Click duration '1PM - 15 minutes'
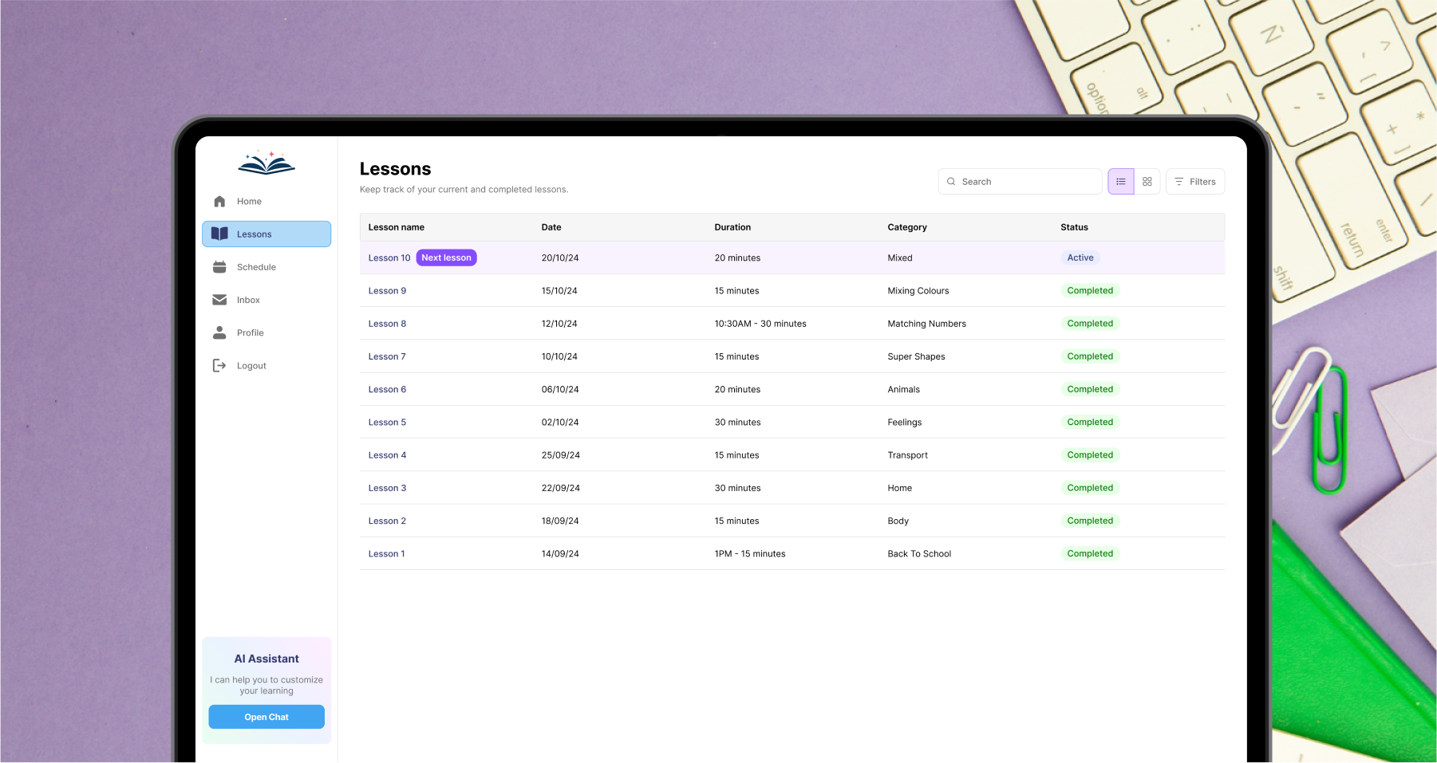 750,554
